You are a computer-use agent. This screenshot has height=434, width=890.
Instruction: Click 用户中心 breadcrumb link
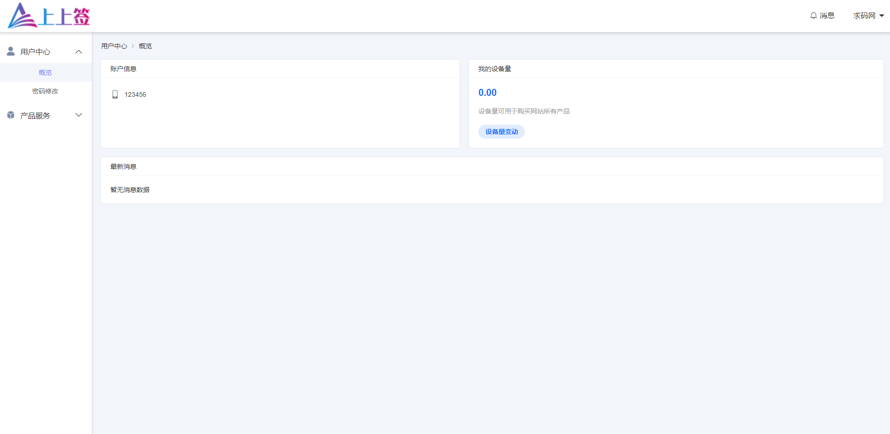[x=114, y=46]
